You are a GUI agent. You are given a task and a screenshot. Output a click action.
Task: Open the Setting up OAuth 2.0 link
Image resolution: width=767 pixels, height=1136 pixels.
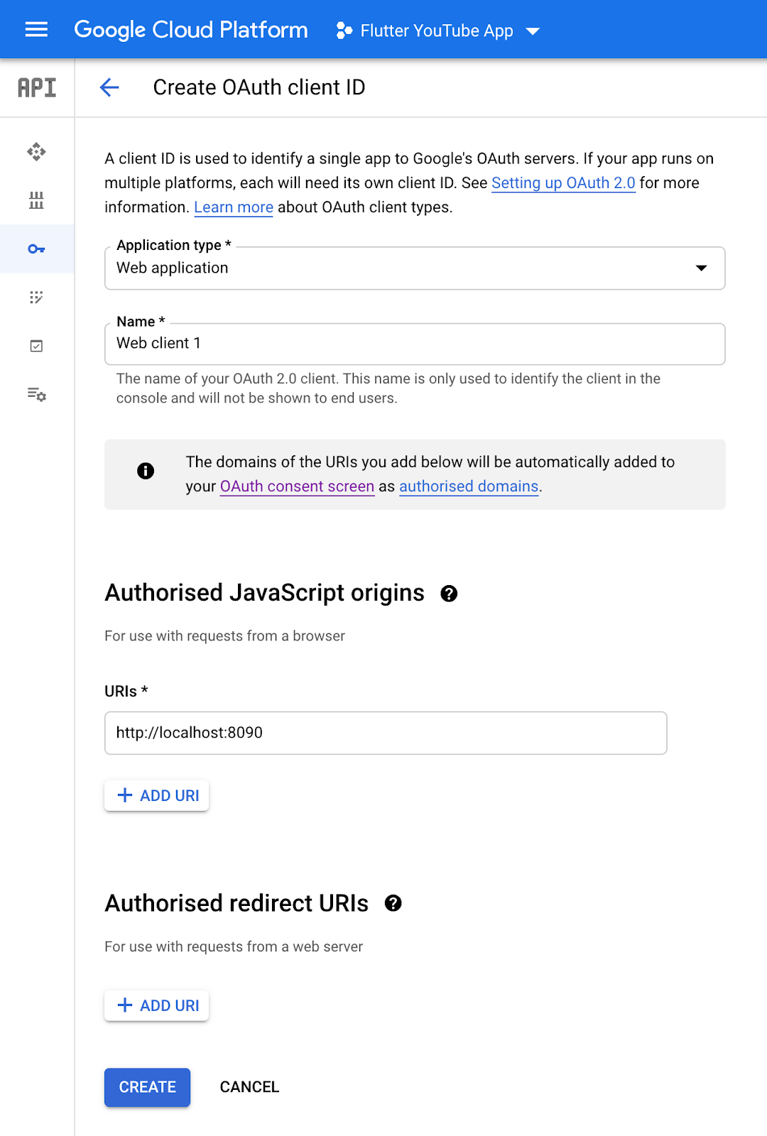(x=563, y=183)
